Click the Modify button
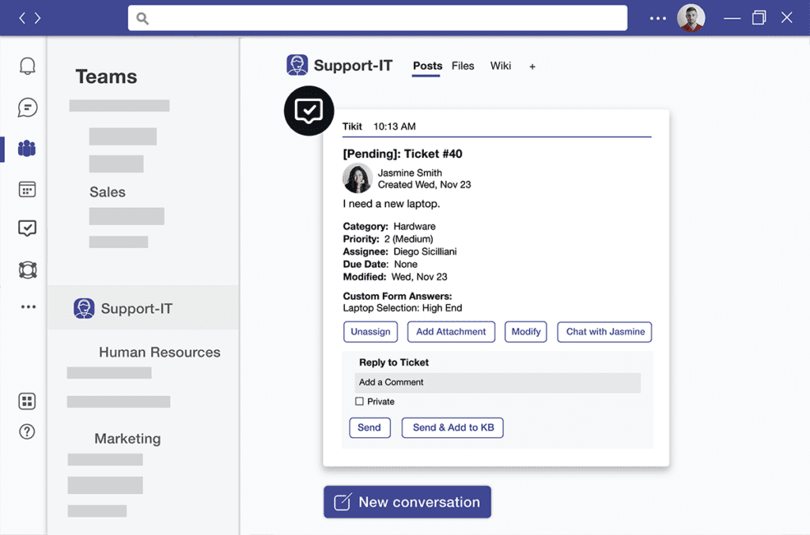The height and width of the screenshot is (535, 810). (526, 332)
